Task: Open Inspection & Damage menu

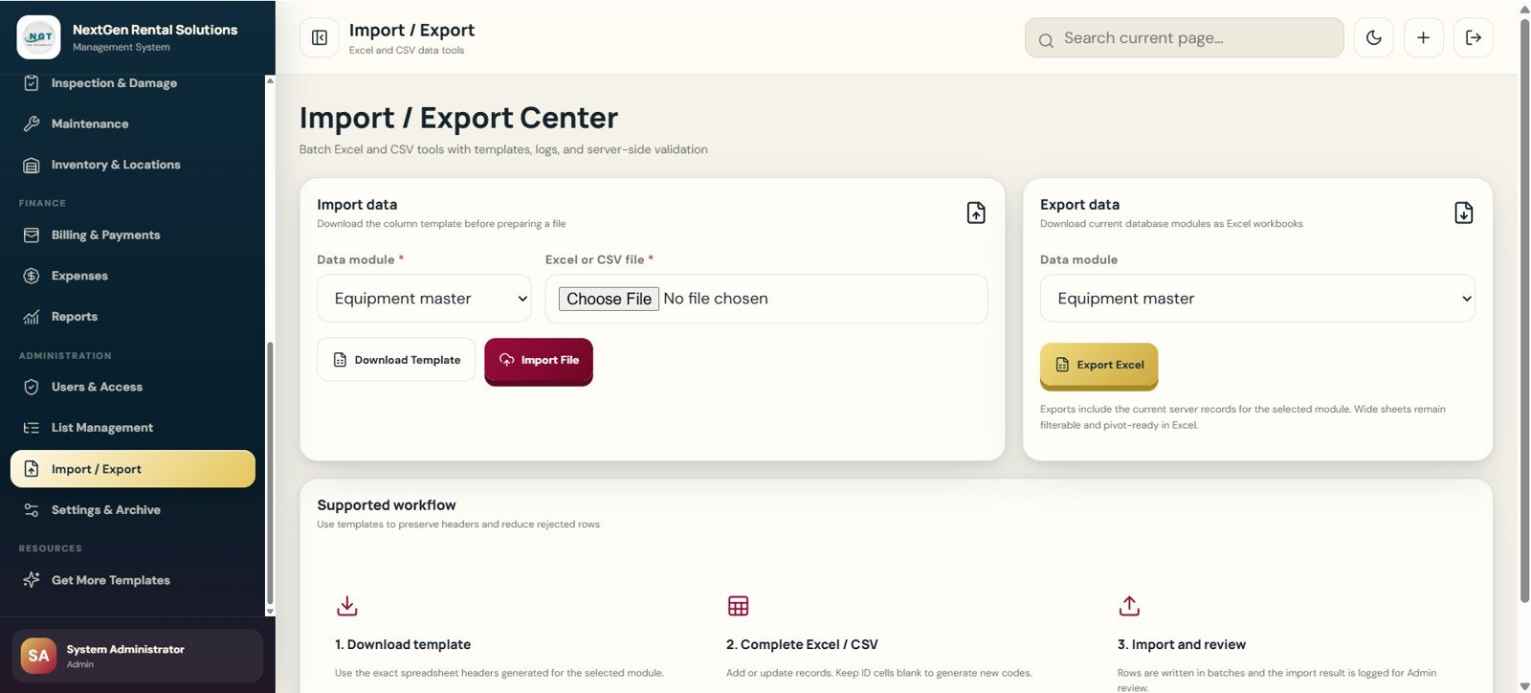Action: pyautogui.click(x=133, y=83)
